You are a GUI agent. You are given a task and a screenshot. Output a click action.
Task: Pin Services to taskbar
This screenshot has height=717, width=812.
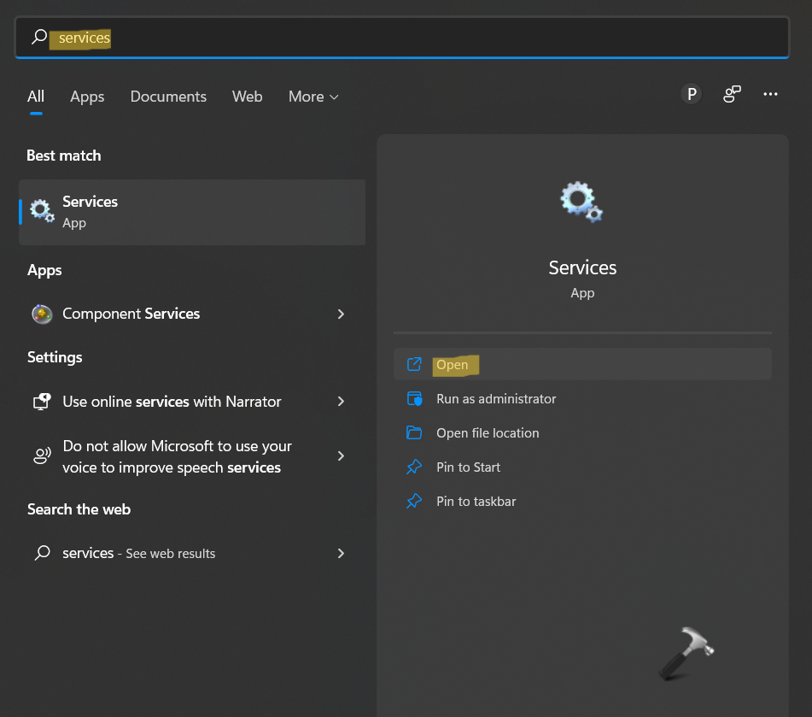tap(476, 502)
